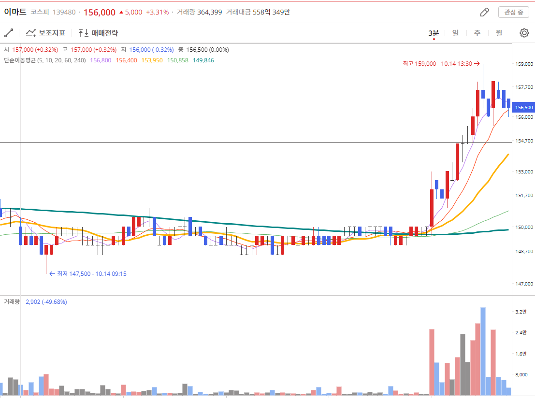Click the 고 157,000 (+0.32%) high price
The height and width of the screenshot is (400, 535).
(x=90, y=50)
